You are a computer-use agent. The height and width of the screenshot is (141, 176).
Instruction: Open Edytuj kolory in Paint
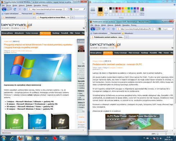[142, 12]
